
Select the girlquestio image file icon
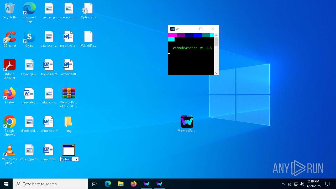(x=49, y=96)
